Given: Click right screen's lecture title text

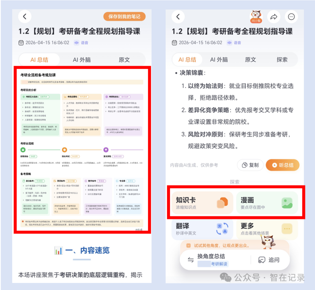Looking at the screenshot, I should coord(232,31).
